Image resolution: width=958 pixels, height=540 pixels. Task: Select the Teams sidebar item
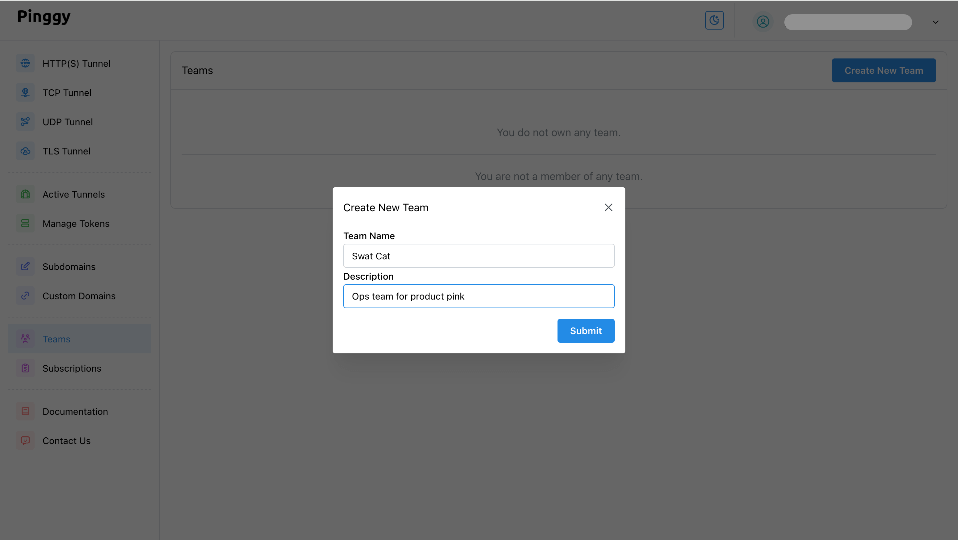tap(80, 339)
